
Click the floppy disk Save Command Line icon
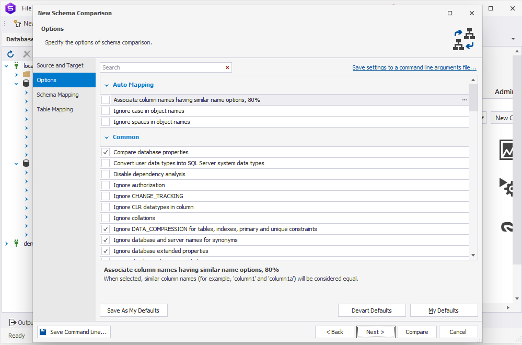[43, 332]
